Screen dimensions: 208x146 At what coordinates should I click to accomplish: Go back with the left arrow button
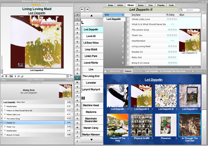point(82,9)
